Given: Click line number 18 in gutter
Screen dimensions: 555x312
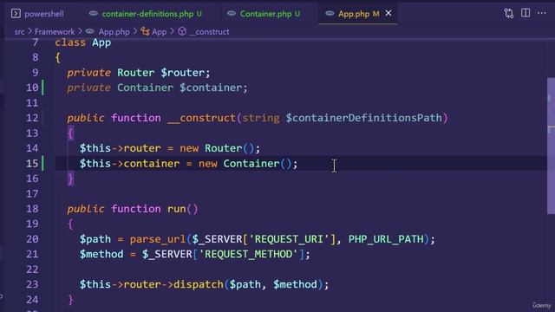Looking at the screenshot, I should pyautogui.click(x=32, y=209).
